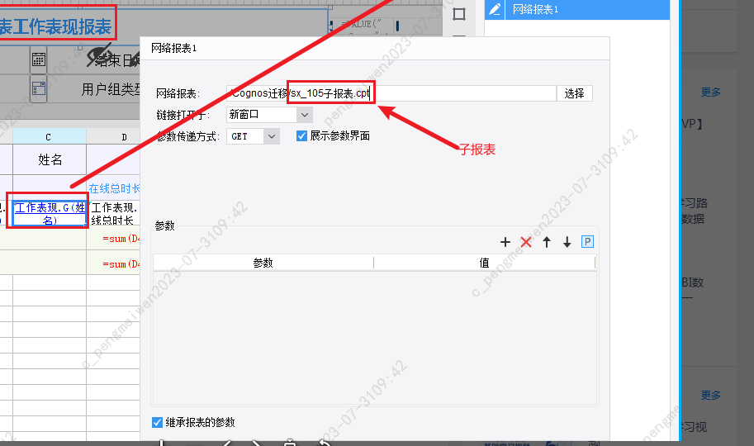The image size is (754, 446).
Task: Delete parameter with red X icon
Action: pos(526,242)
